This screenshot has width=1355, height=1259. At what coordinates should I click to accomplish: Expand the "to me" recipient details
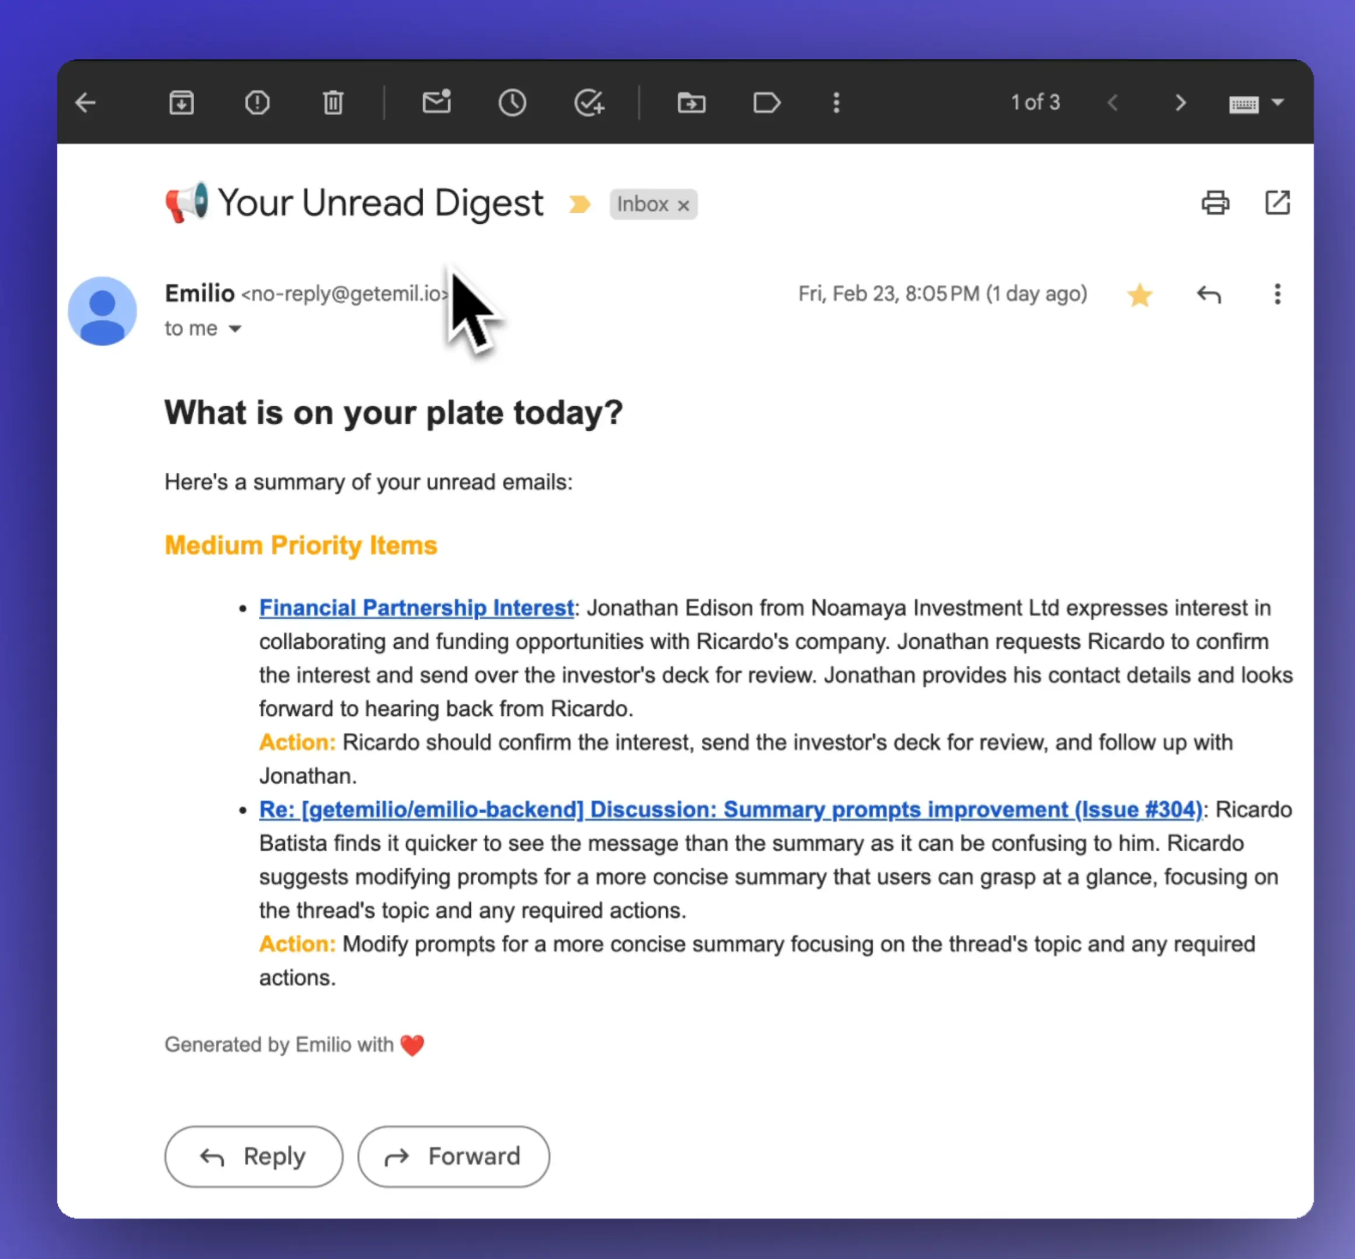235,328
